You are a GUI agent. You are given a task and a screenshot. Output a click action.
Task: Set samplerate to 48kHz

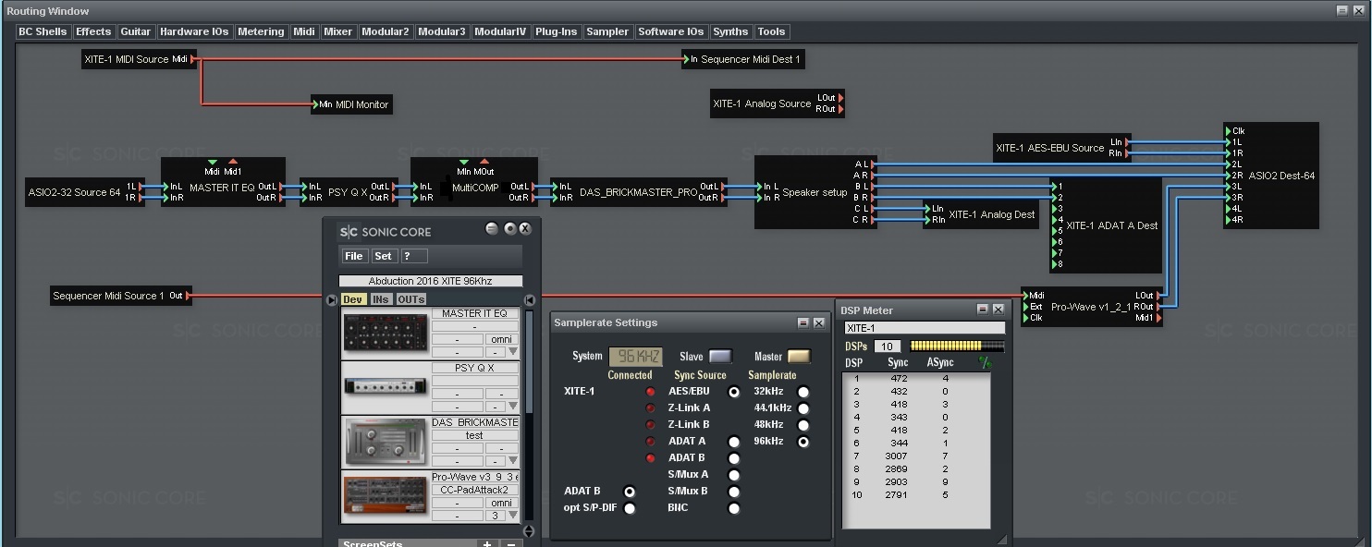(x=803, y=425)
